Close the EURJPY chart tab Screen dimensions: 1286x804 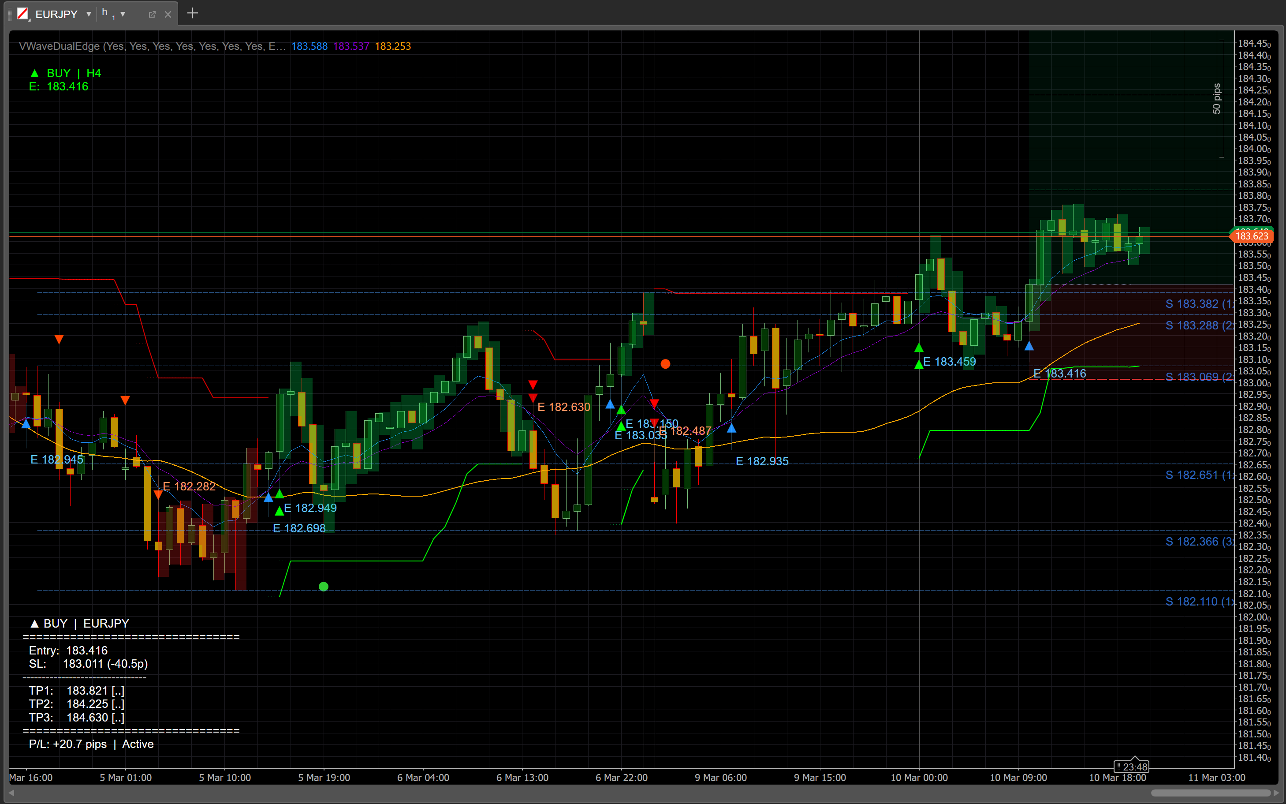(168, 15)
